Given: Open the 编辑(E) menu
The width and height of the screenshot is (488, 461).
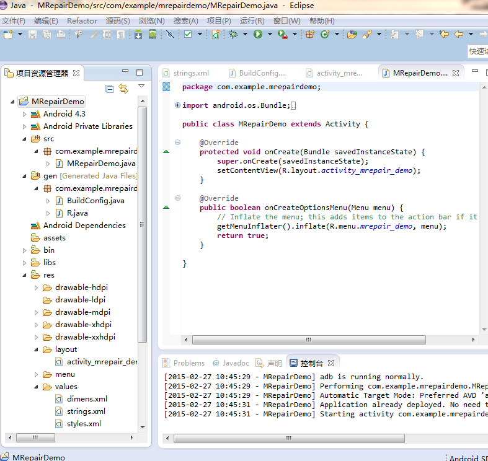Looking at the screenshot, I should pos(46,21).
